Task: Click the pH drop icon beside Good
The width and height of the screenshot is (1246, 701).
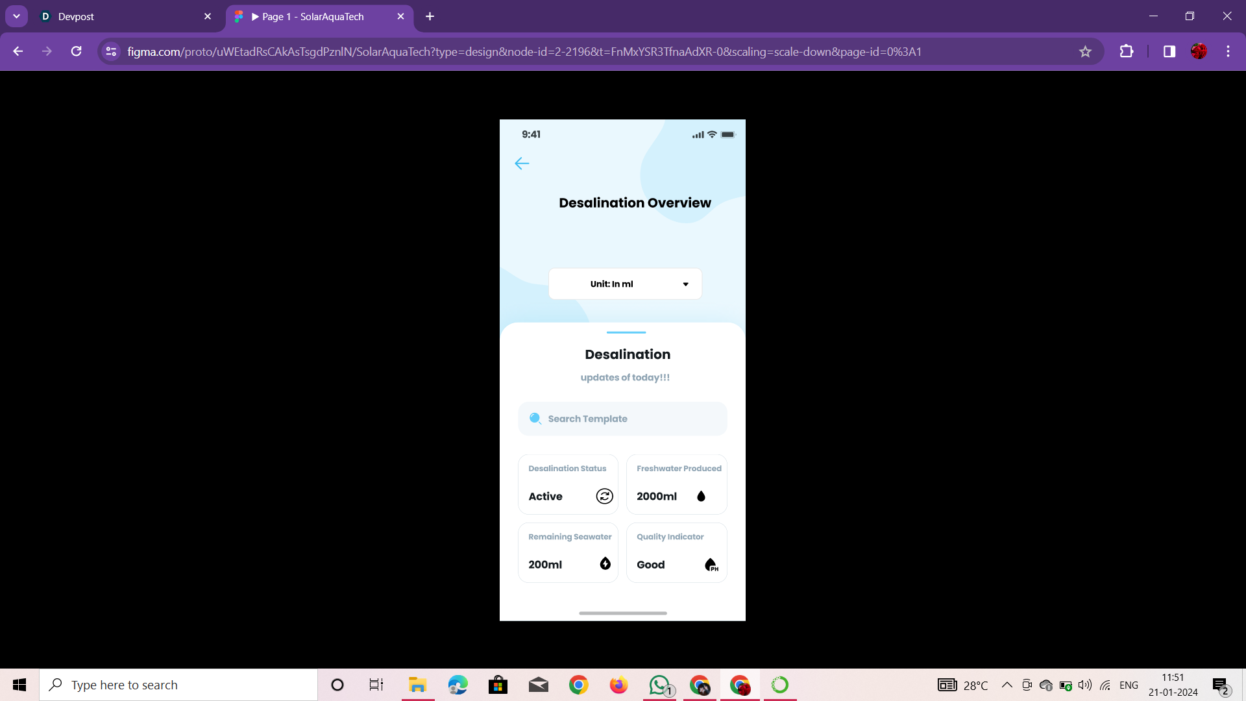Action: pos(711,565)
